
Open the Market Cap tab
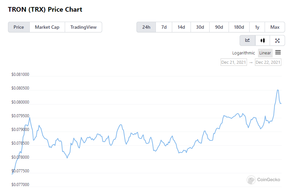[x=47, y=27]
